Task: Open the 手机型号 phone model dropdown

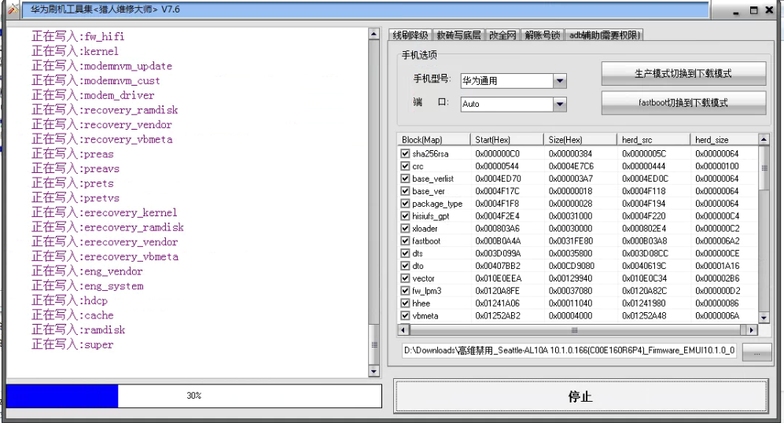Action: point(560,80)
